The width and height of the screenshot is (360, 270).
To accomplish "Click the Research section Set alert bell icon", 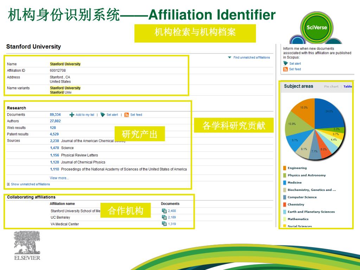I will (x=103, y=115).
